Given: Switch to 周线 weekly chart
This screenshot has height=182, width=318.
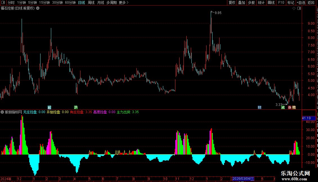Looking at the screenshot, I should [x=91, y=3].
